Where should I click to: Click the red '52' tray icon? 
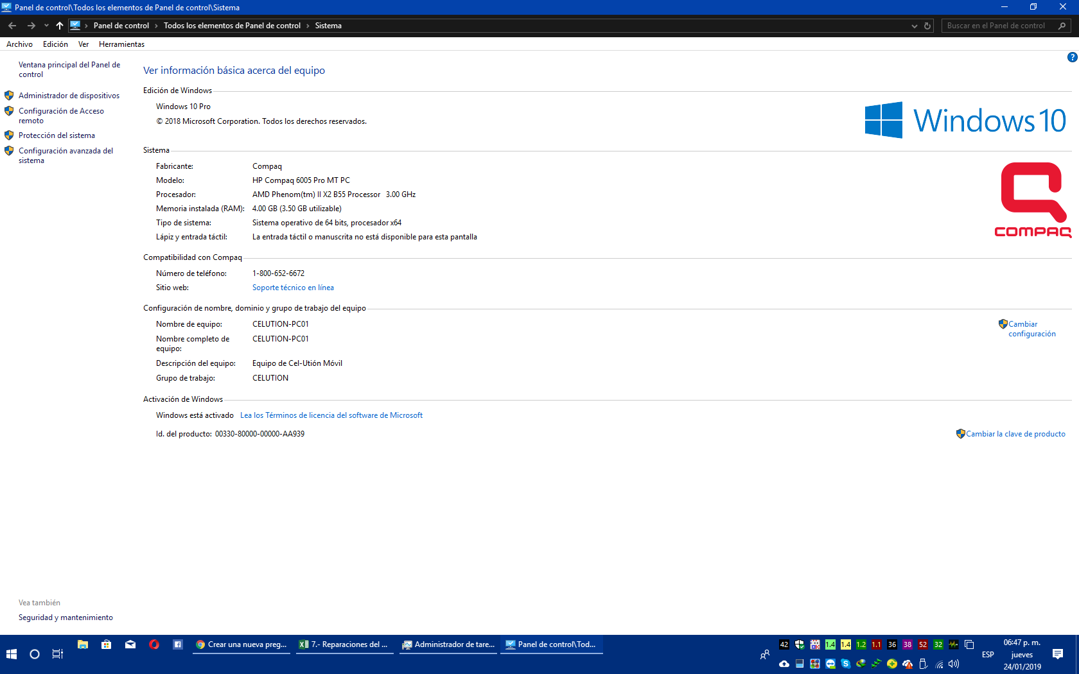[x=923, y=644]
